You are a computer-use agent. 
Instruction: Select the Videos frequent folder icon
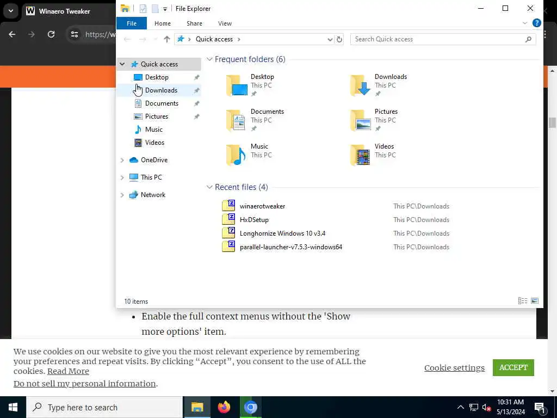click(360, 155)
